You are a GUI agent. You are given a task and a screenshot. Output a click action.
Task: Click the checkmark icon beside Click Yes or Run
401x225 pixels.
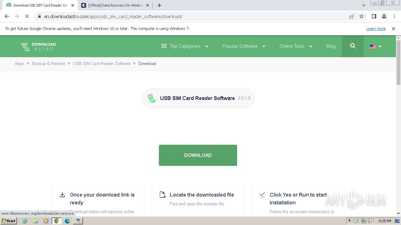pyautogui.click(x=262, y=194)
